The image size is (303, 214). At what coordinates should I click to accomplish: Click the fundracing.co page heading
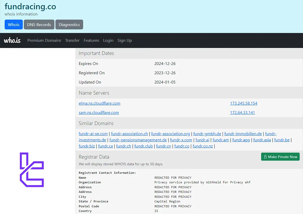pos(30,6)
